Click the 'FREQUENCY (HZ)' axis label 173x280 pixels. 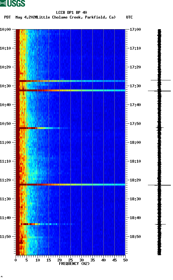click(x=74, y=264)
